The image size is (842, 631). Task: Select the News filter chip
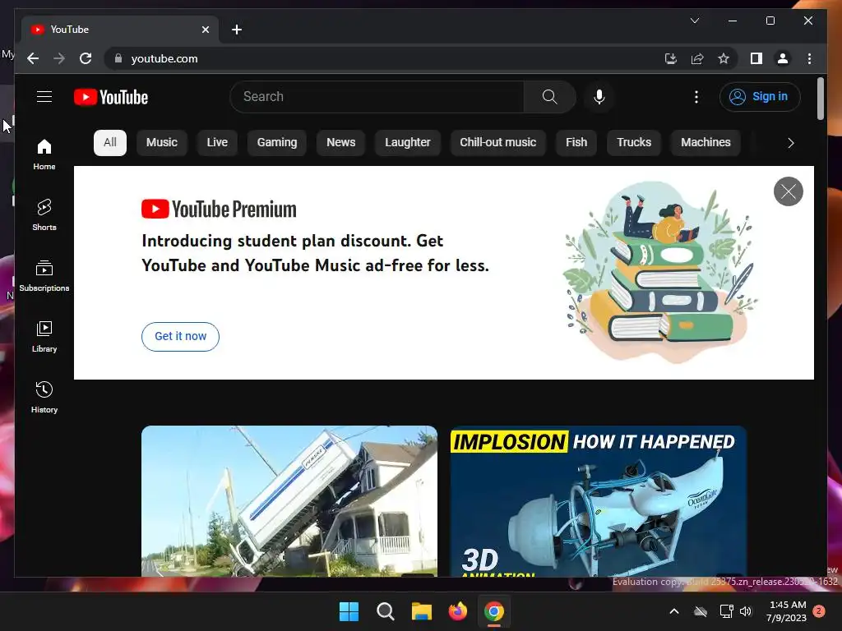pos(340,142)
